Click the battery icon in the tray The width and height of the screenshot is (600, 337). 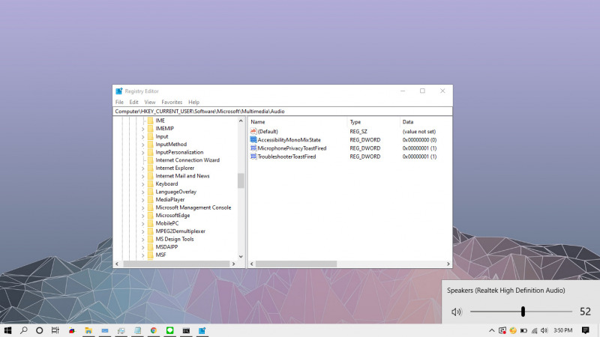523,330
